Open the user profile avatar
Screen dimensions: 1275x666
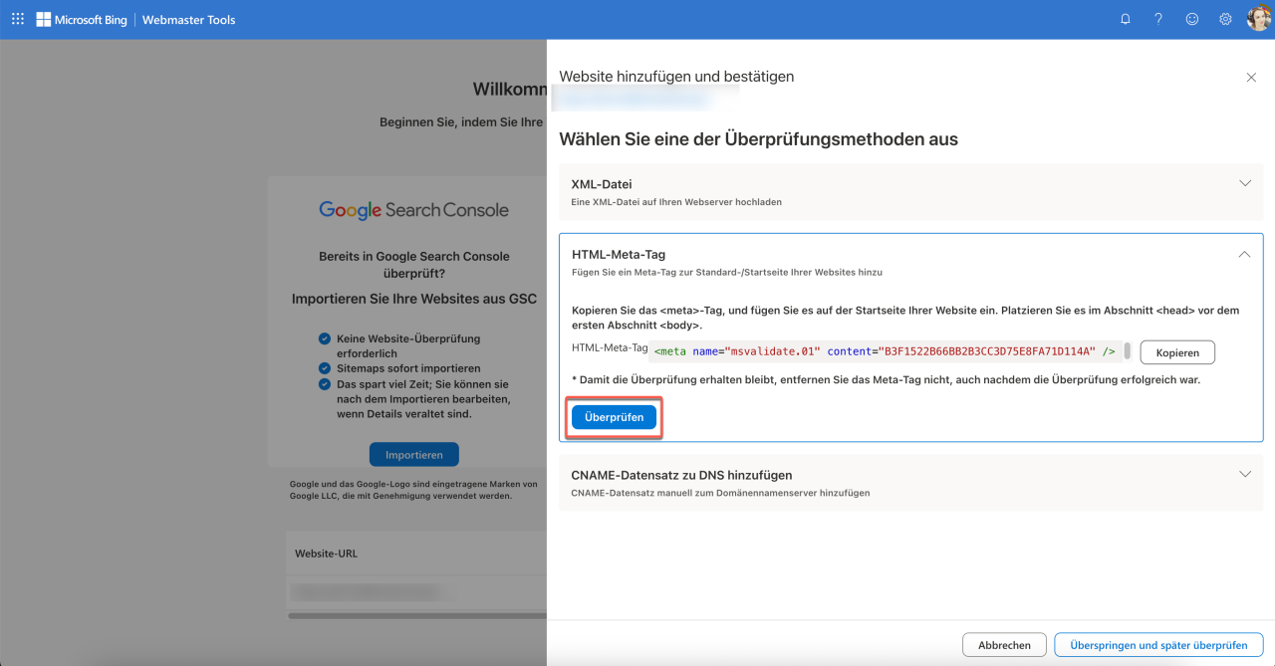coord(1259,18)
